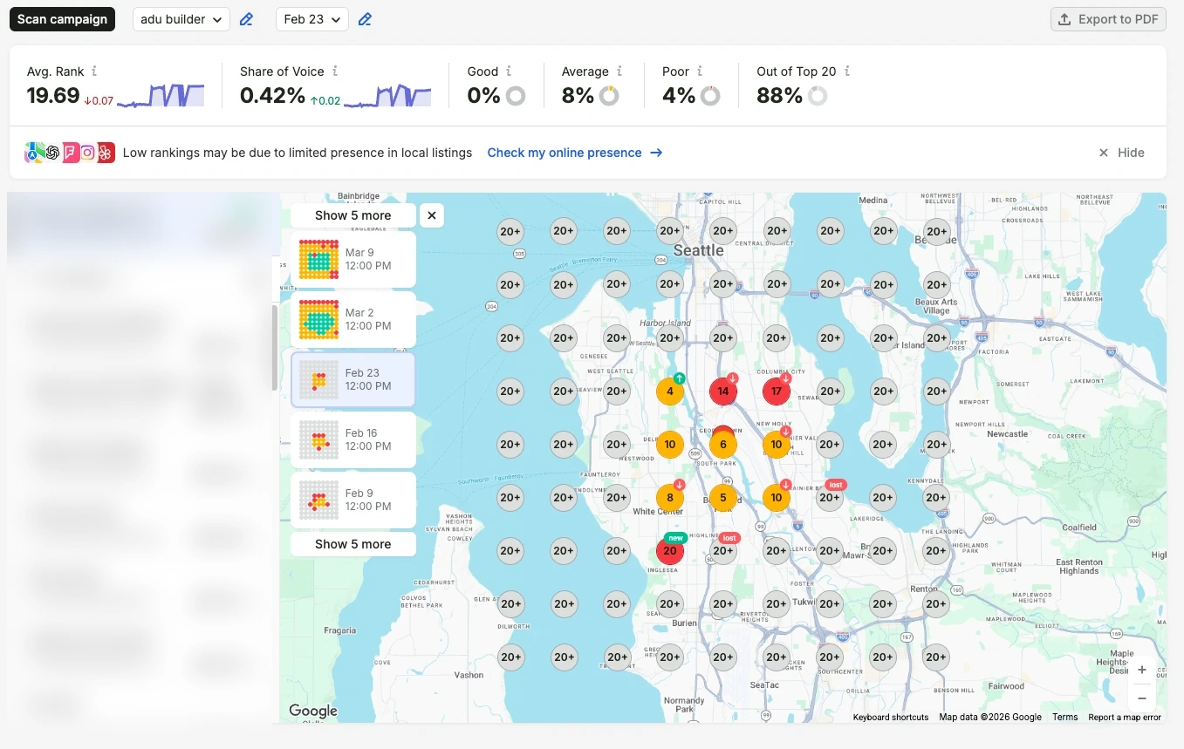
Task: Open the info icon beside Good
Action: point(509,71)
